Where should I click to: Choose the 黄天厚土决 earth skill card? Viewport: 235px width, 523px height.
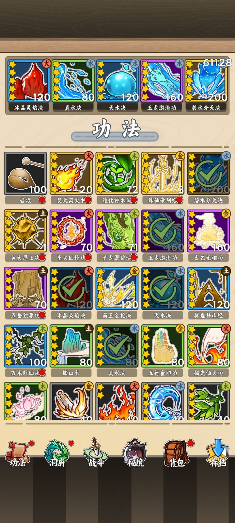[x=25, y=231]
